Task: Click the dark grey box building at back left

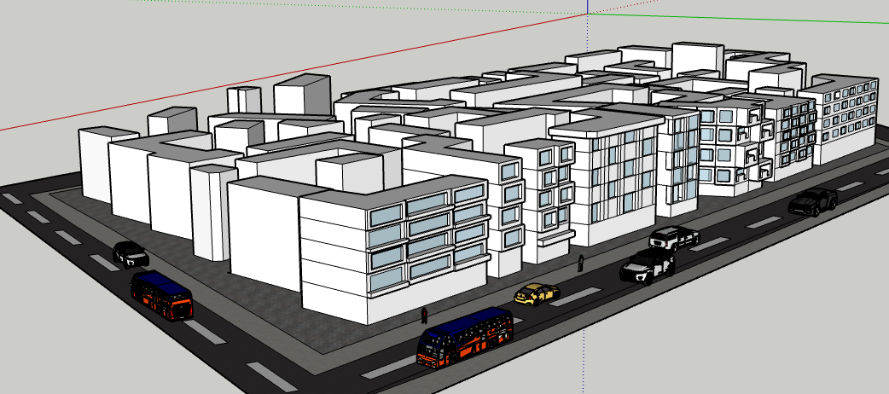Action: (x=301, y=96)
